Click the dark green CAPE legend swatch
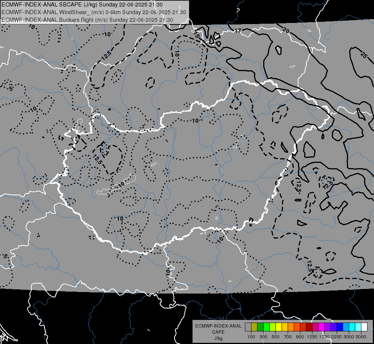The image size is (374, 344). (x=260, y=327)
